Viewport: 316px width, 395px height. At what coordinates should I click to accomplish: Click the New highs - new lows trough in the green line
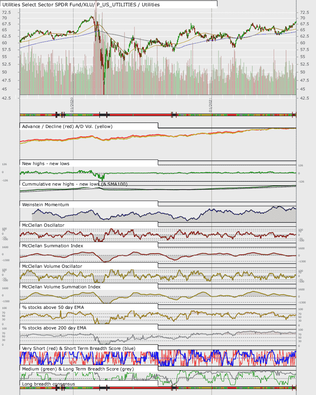(x=102, y=178)
